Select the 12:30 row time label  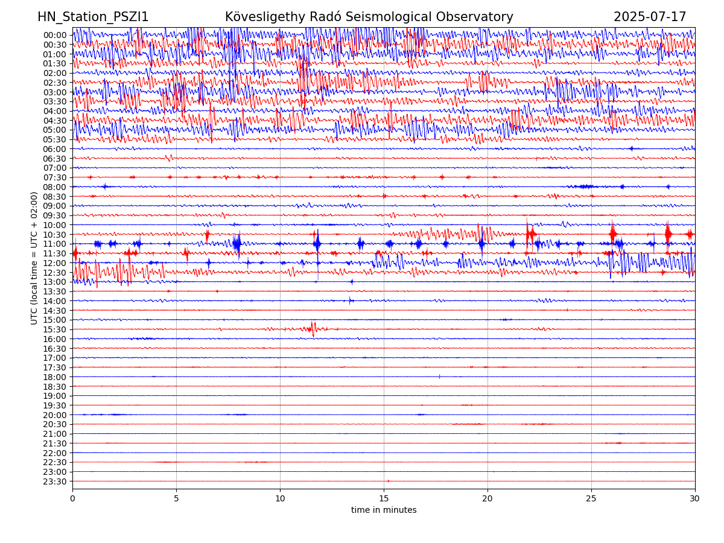point(55,273)
